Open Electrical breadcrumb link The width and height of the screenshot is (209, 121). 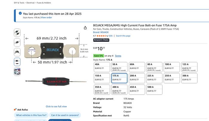30,3
